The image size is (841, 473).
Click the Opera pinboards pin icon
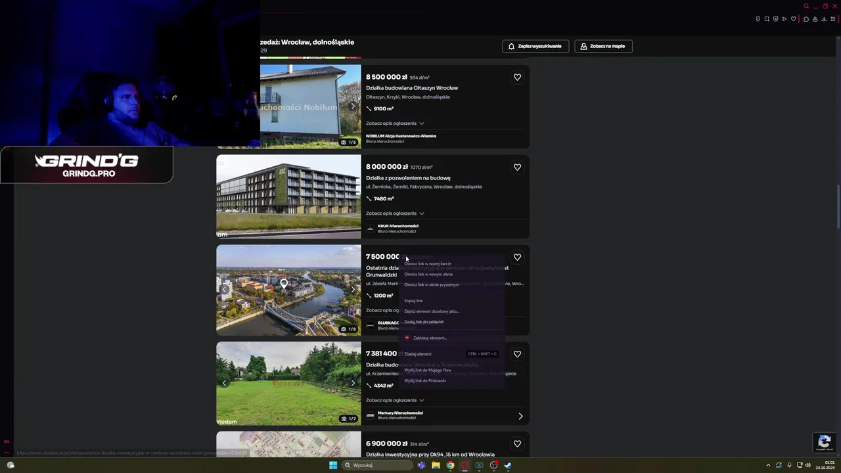(758, 19)
